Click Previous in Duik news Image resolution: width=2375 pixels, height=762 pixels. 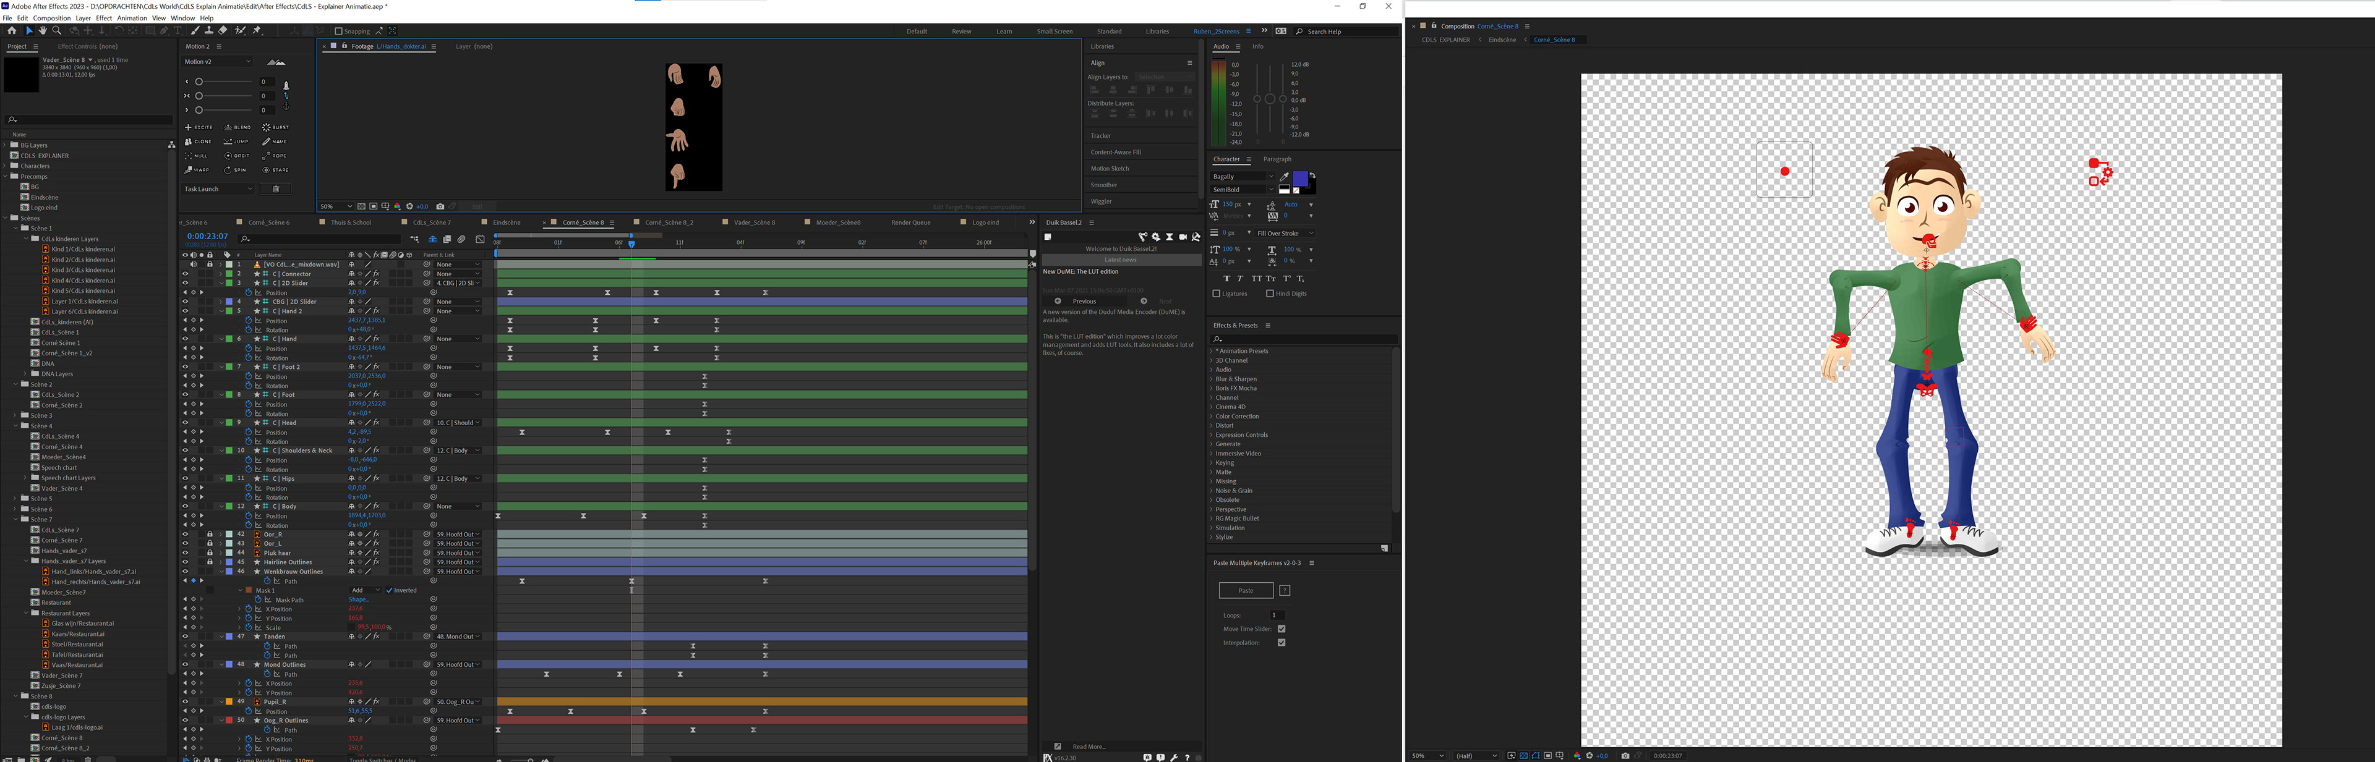[1084, 302]
